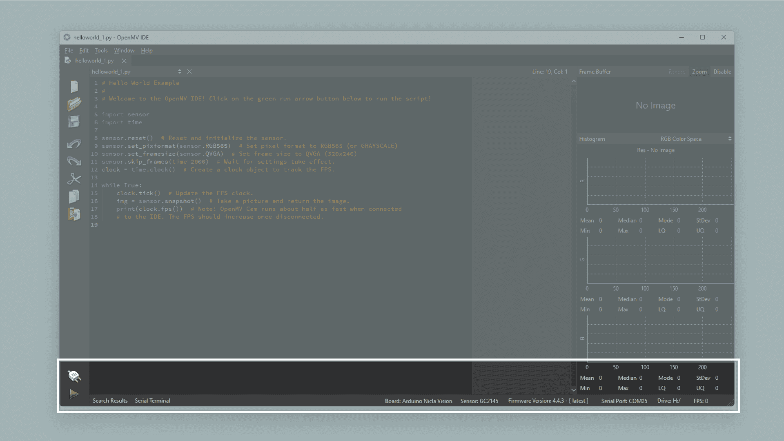The image size is (784, 441).
Task: Click the Save floppy disk icon
Action: [74, 122]
